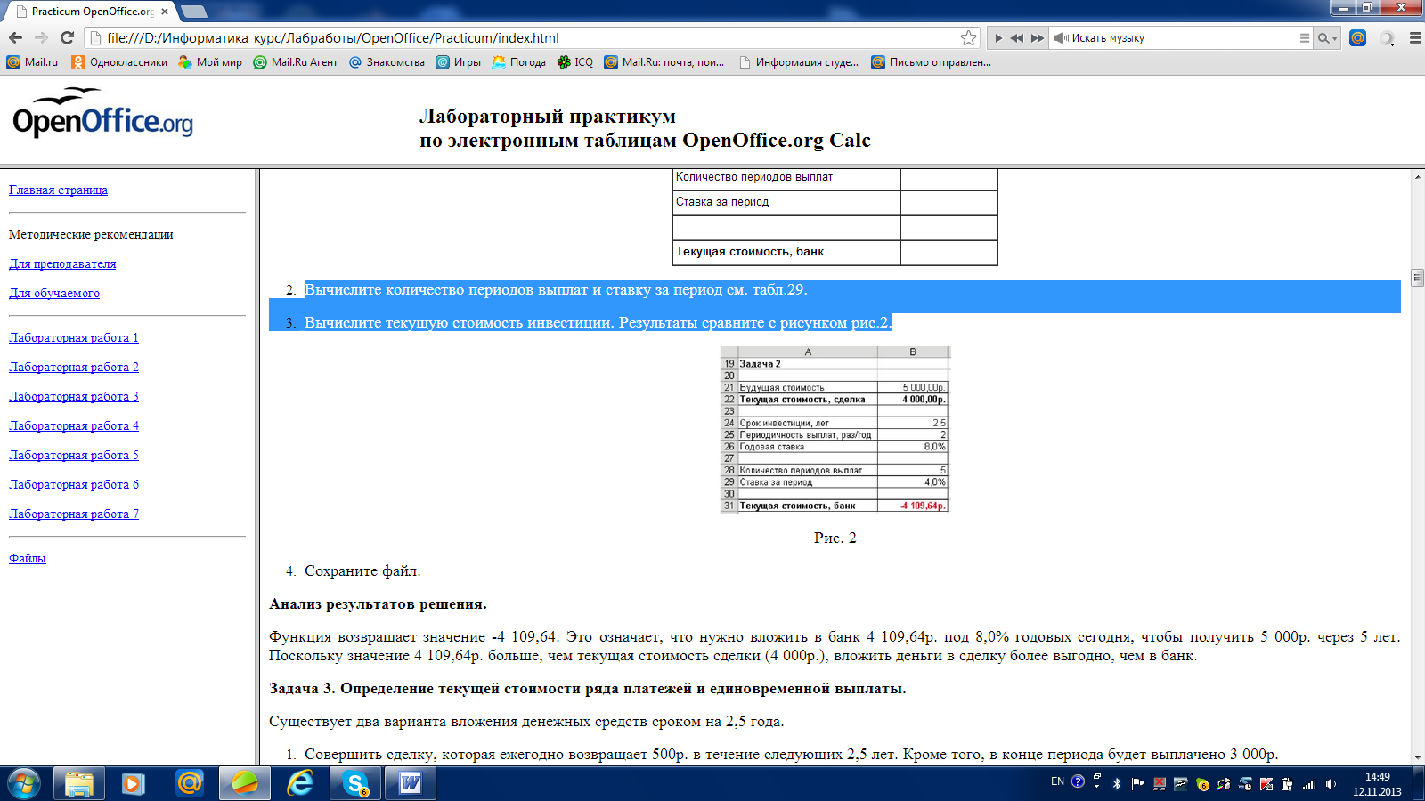Image resolution: width=1425 pixels, height=801 pixels.
Task: Open the Игры bookmark
Action: pos(458,62)
